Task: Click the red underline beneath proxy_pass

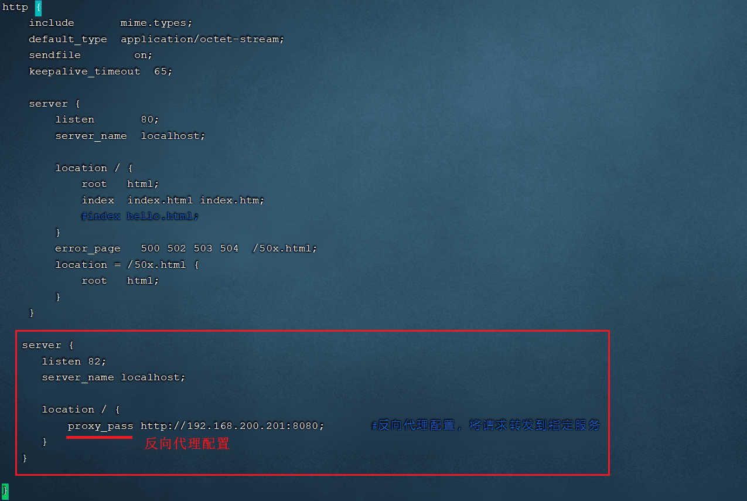Action: tap(100, 437)
